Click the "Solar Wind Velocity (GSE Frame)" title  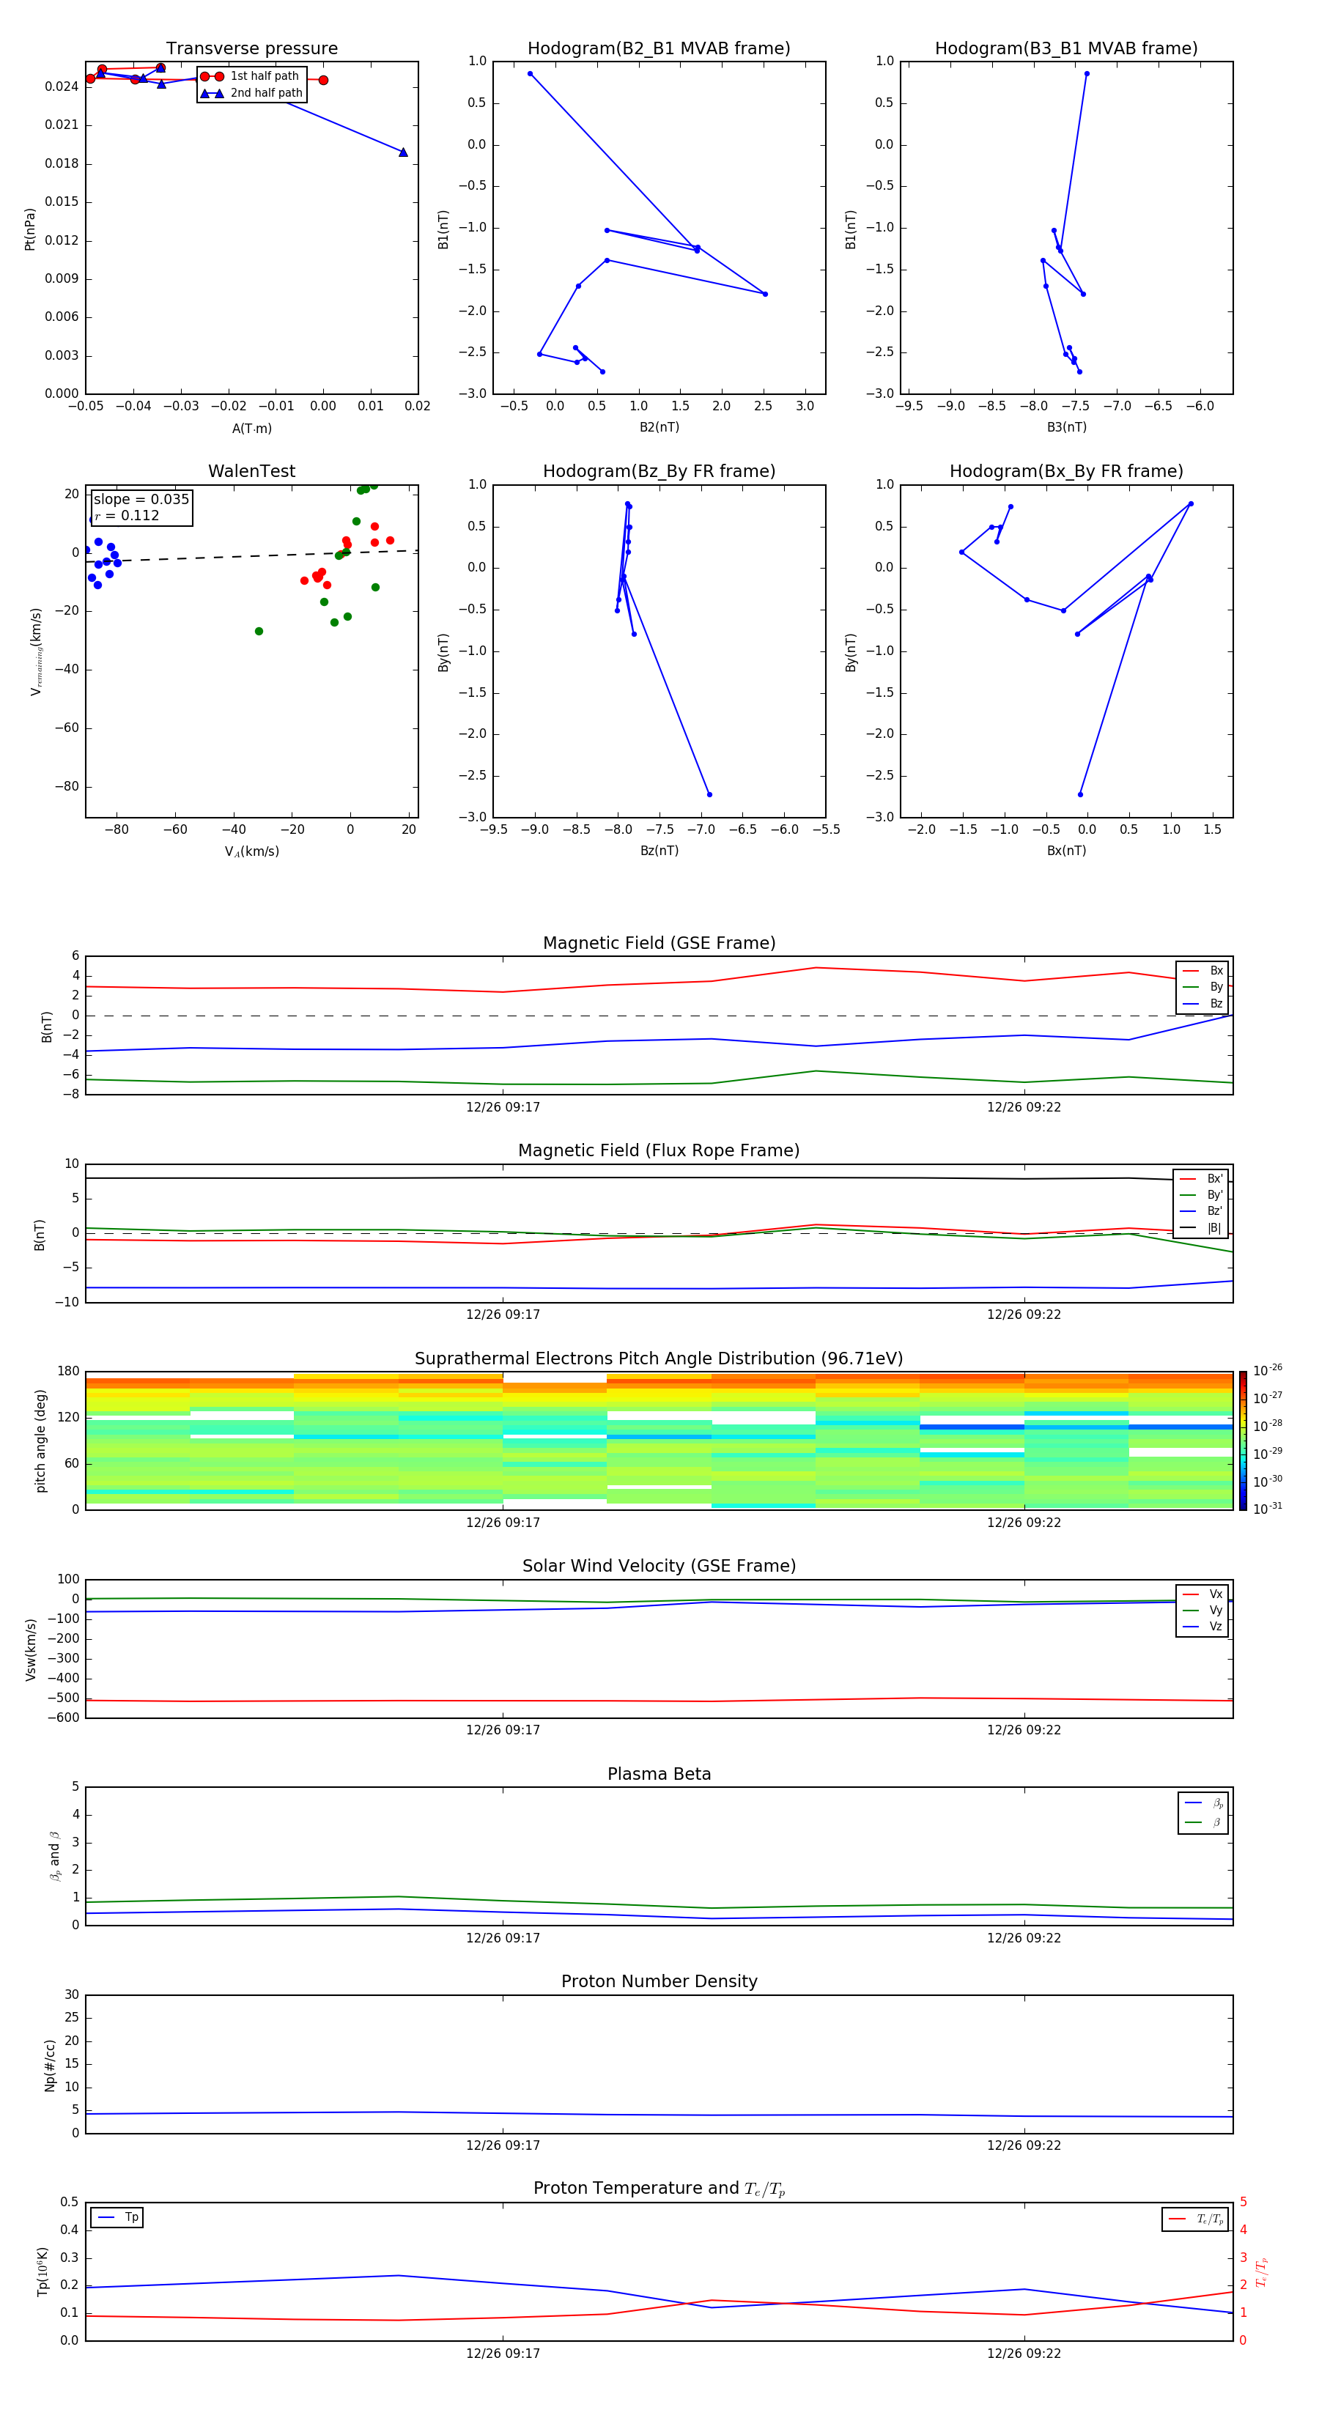pos(659,1567)
